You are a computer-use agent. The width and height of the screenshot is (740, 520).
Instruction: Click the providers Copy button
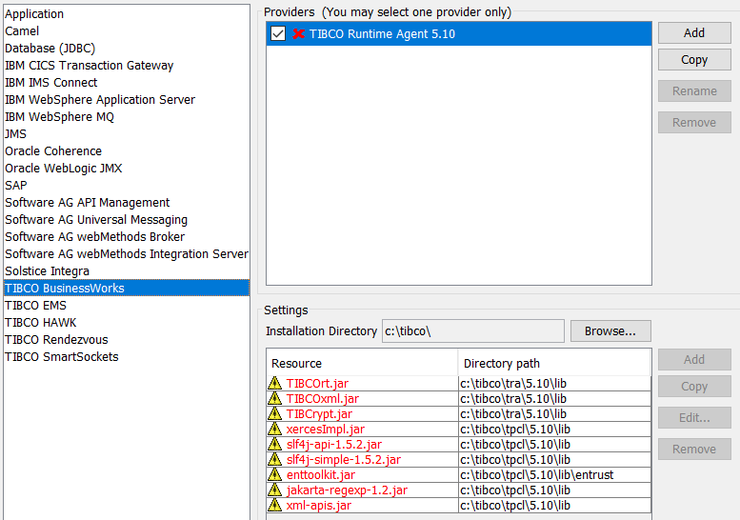[x=694, y=60]
